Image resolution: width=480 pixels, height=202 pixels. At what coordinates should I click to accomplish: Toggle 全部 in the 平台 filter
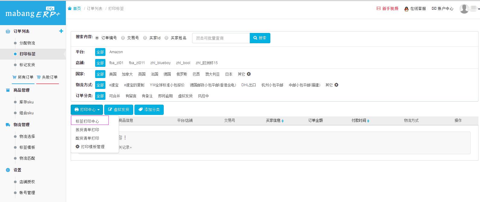100,52
